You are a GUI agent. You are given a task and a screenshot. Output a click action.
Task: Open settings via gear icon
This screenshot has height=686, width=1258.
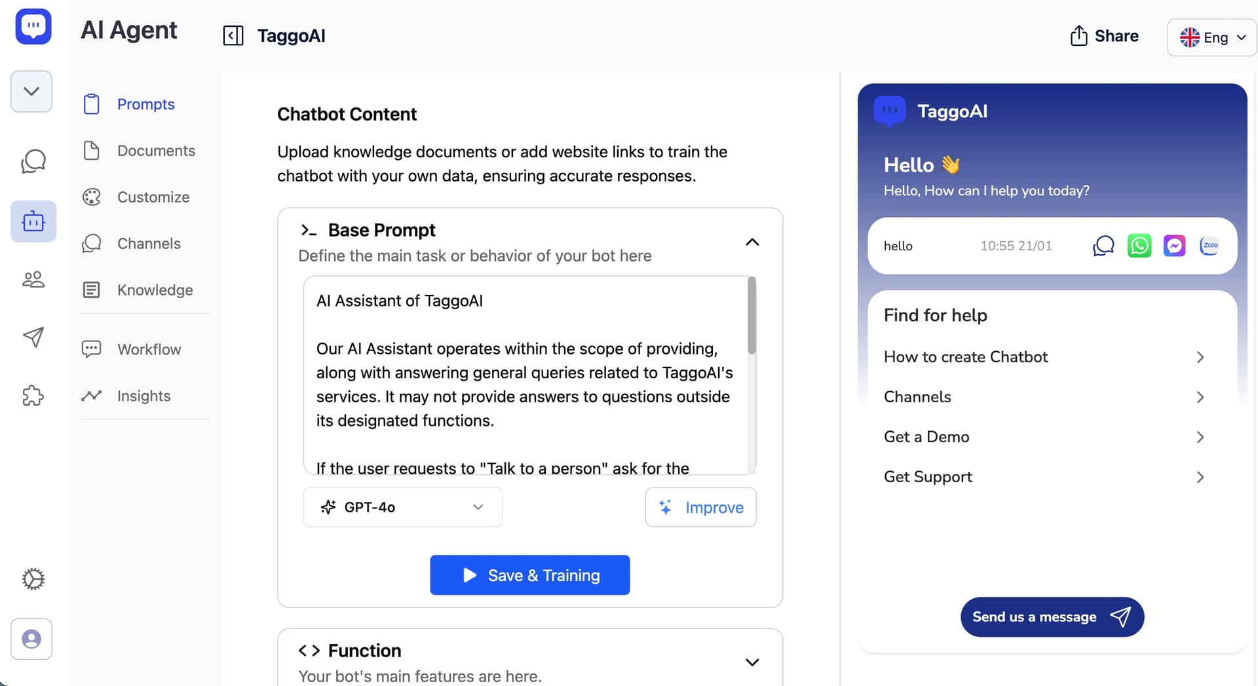pos(31,579)
